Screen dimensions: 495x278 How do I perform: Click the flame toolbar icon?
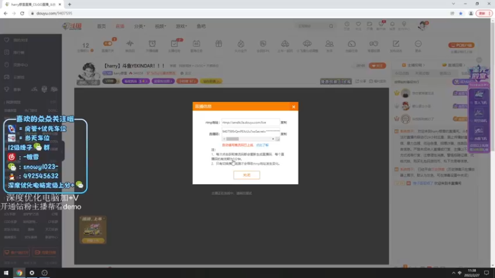(241, 43)
